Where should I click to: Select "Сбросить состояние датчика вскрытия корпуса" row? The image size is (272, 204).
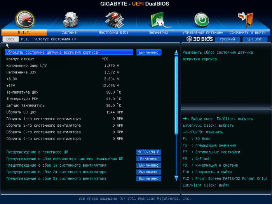click(69, 52)
